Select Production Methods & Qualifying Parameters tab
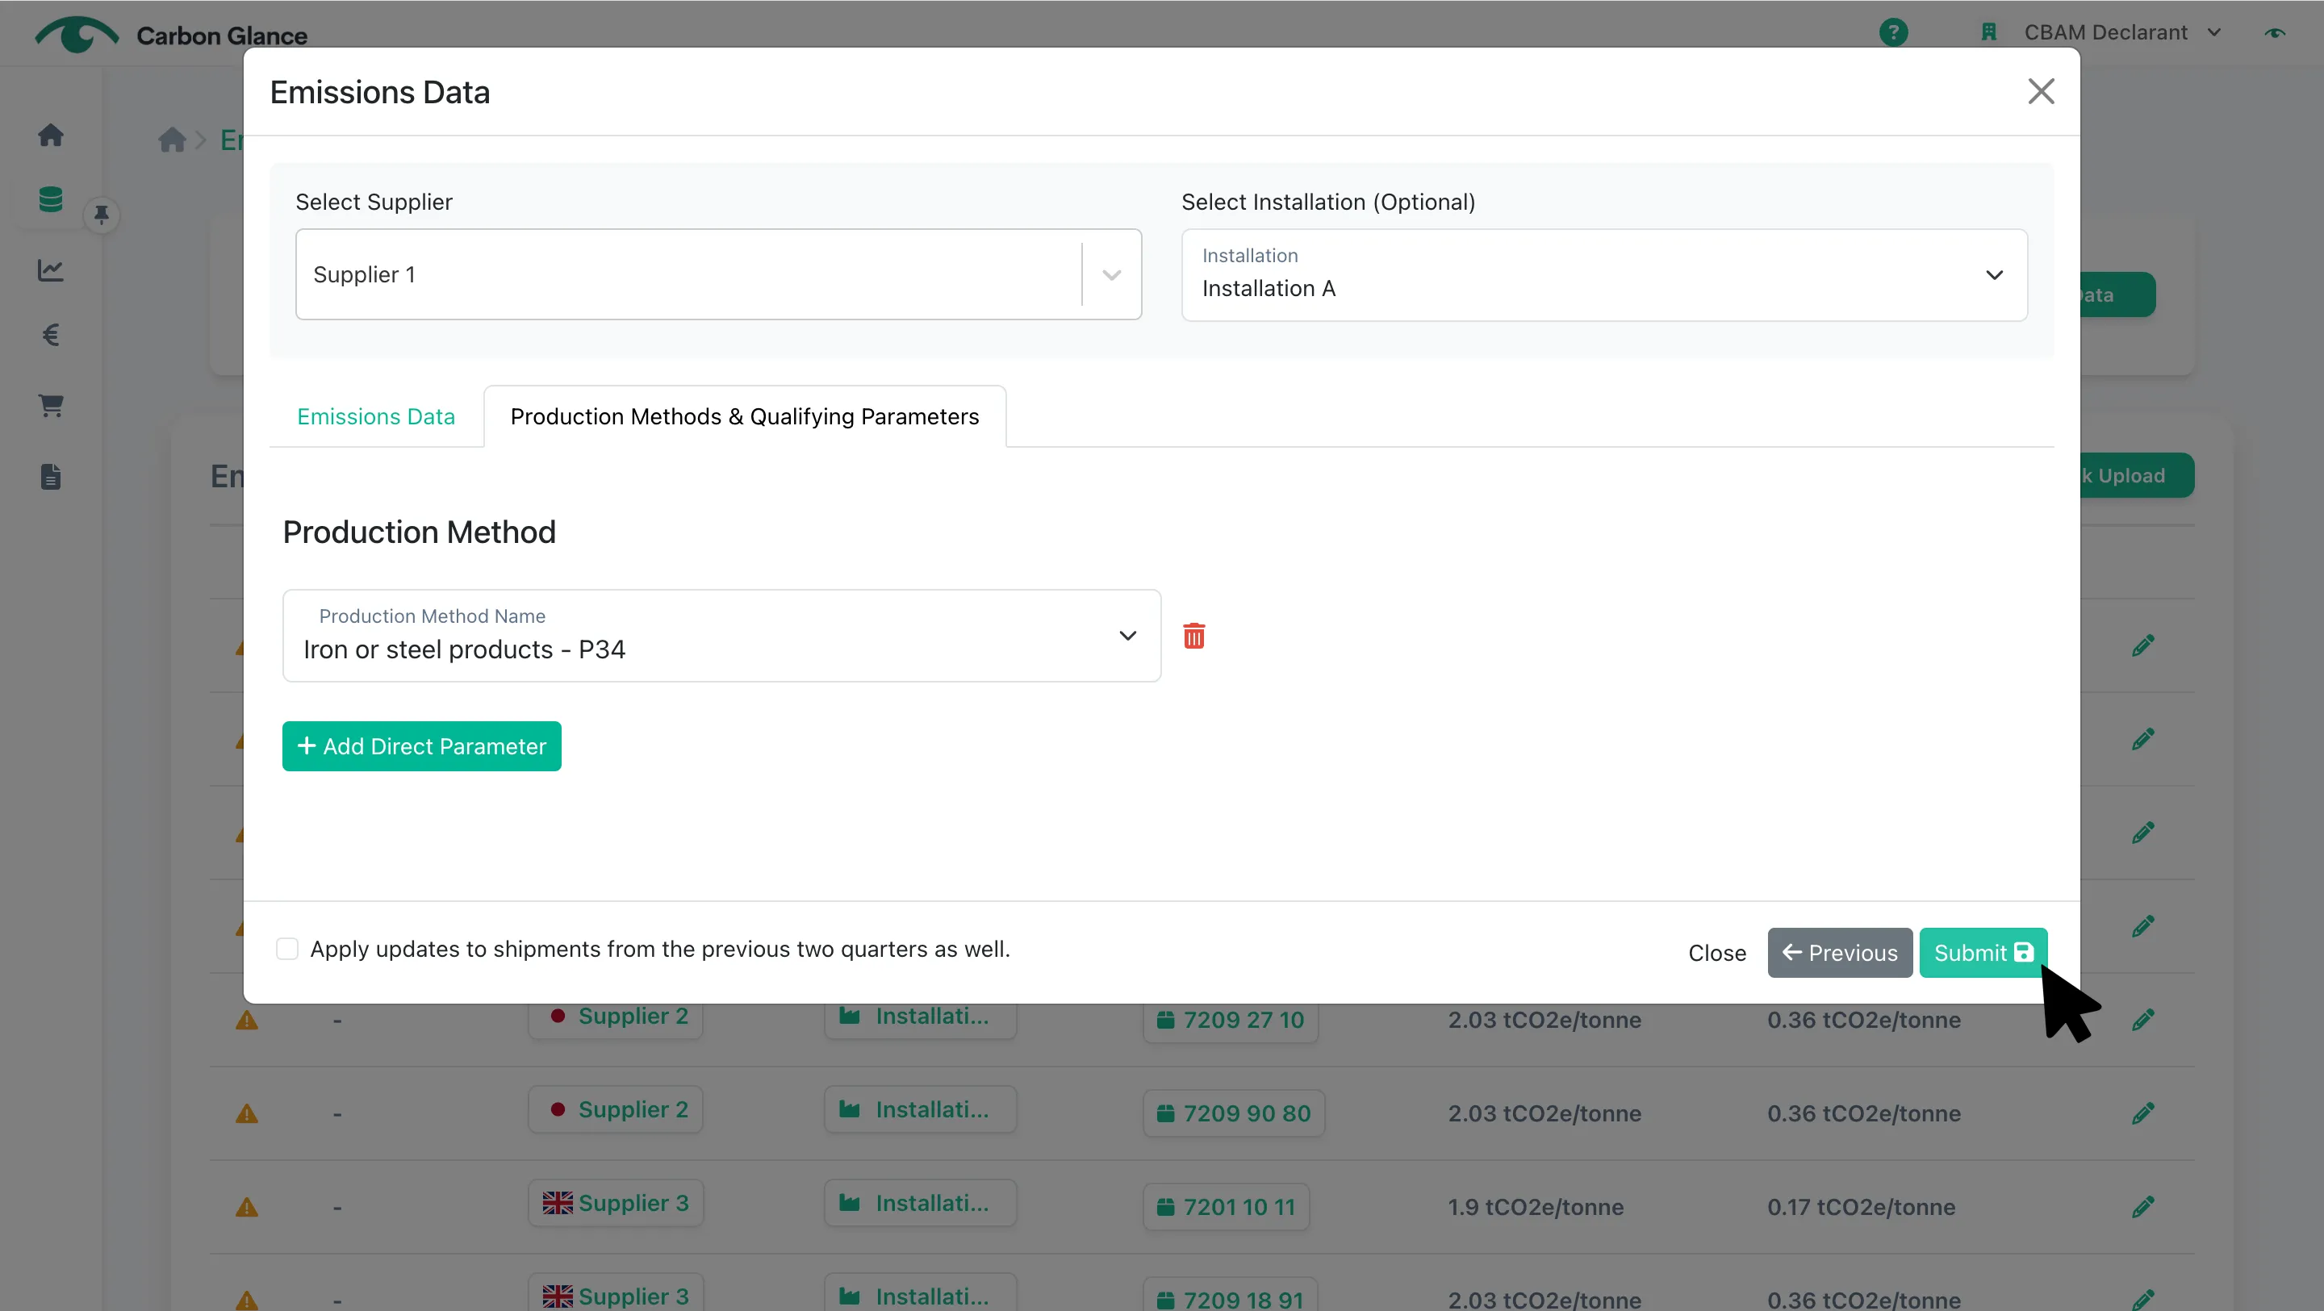 tap(744, 417)
